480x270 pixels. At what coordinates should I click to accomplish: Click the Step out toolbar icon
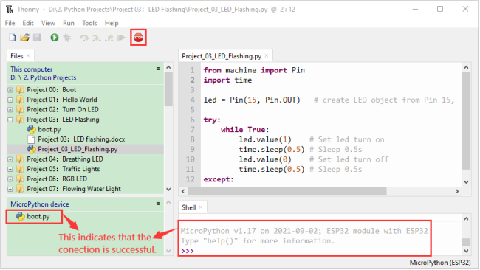tap(109, 38)
